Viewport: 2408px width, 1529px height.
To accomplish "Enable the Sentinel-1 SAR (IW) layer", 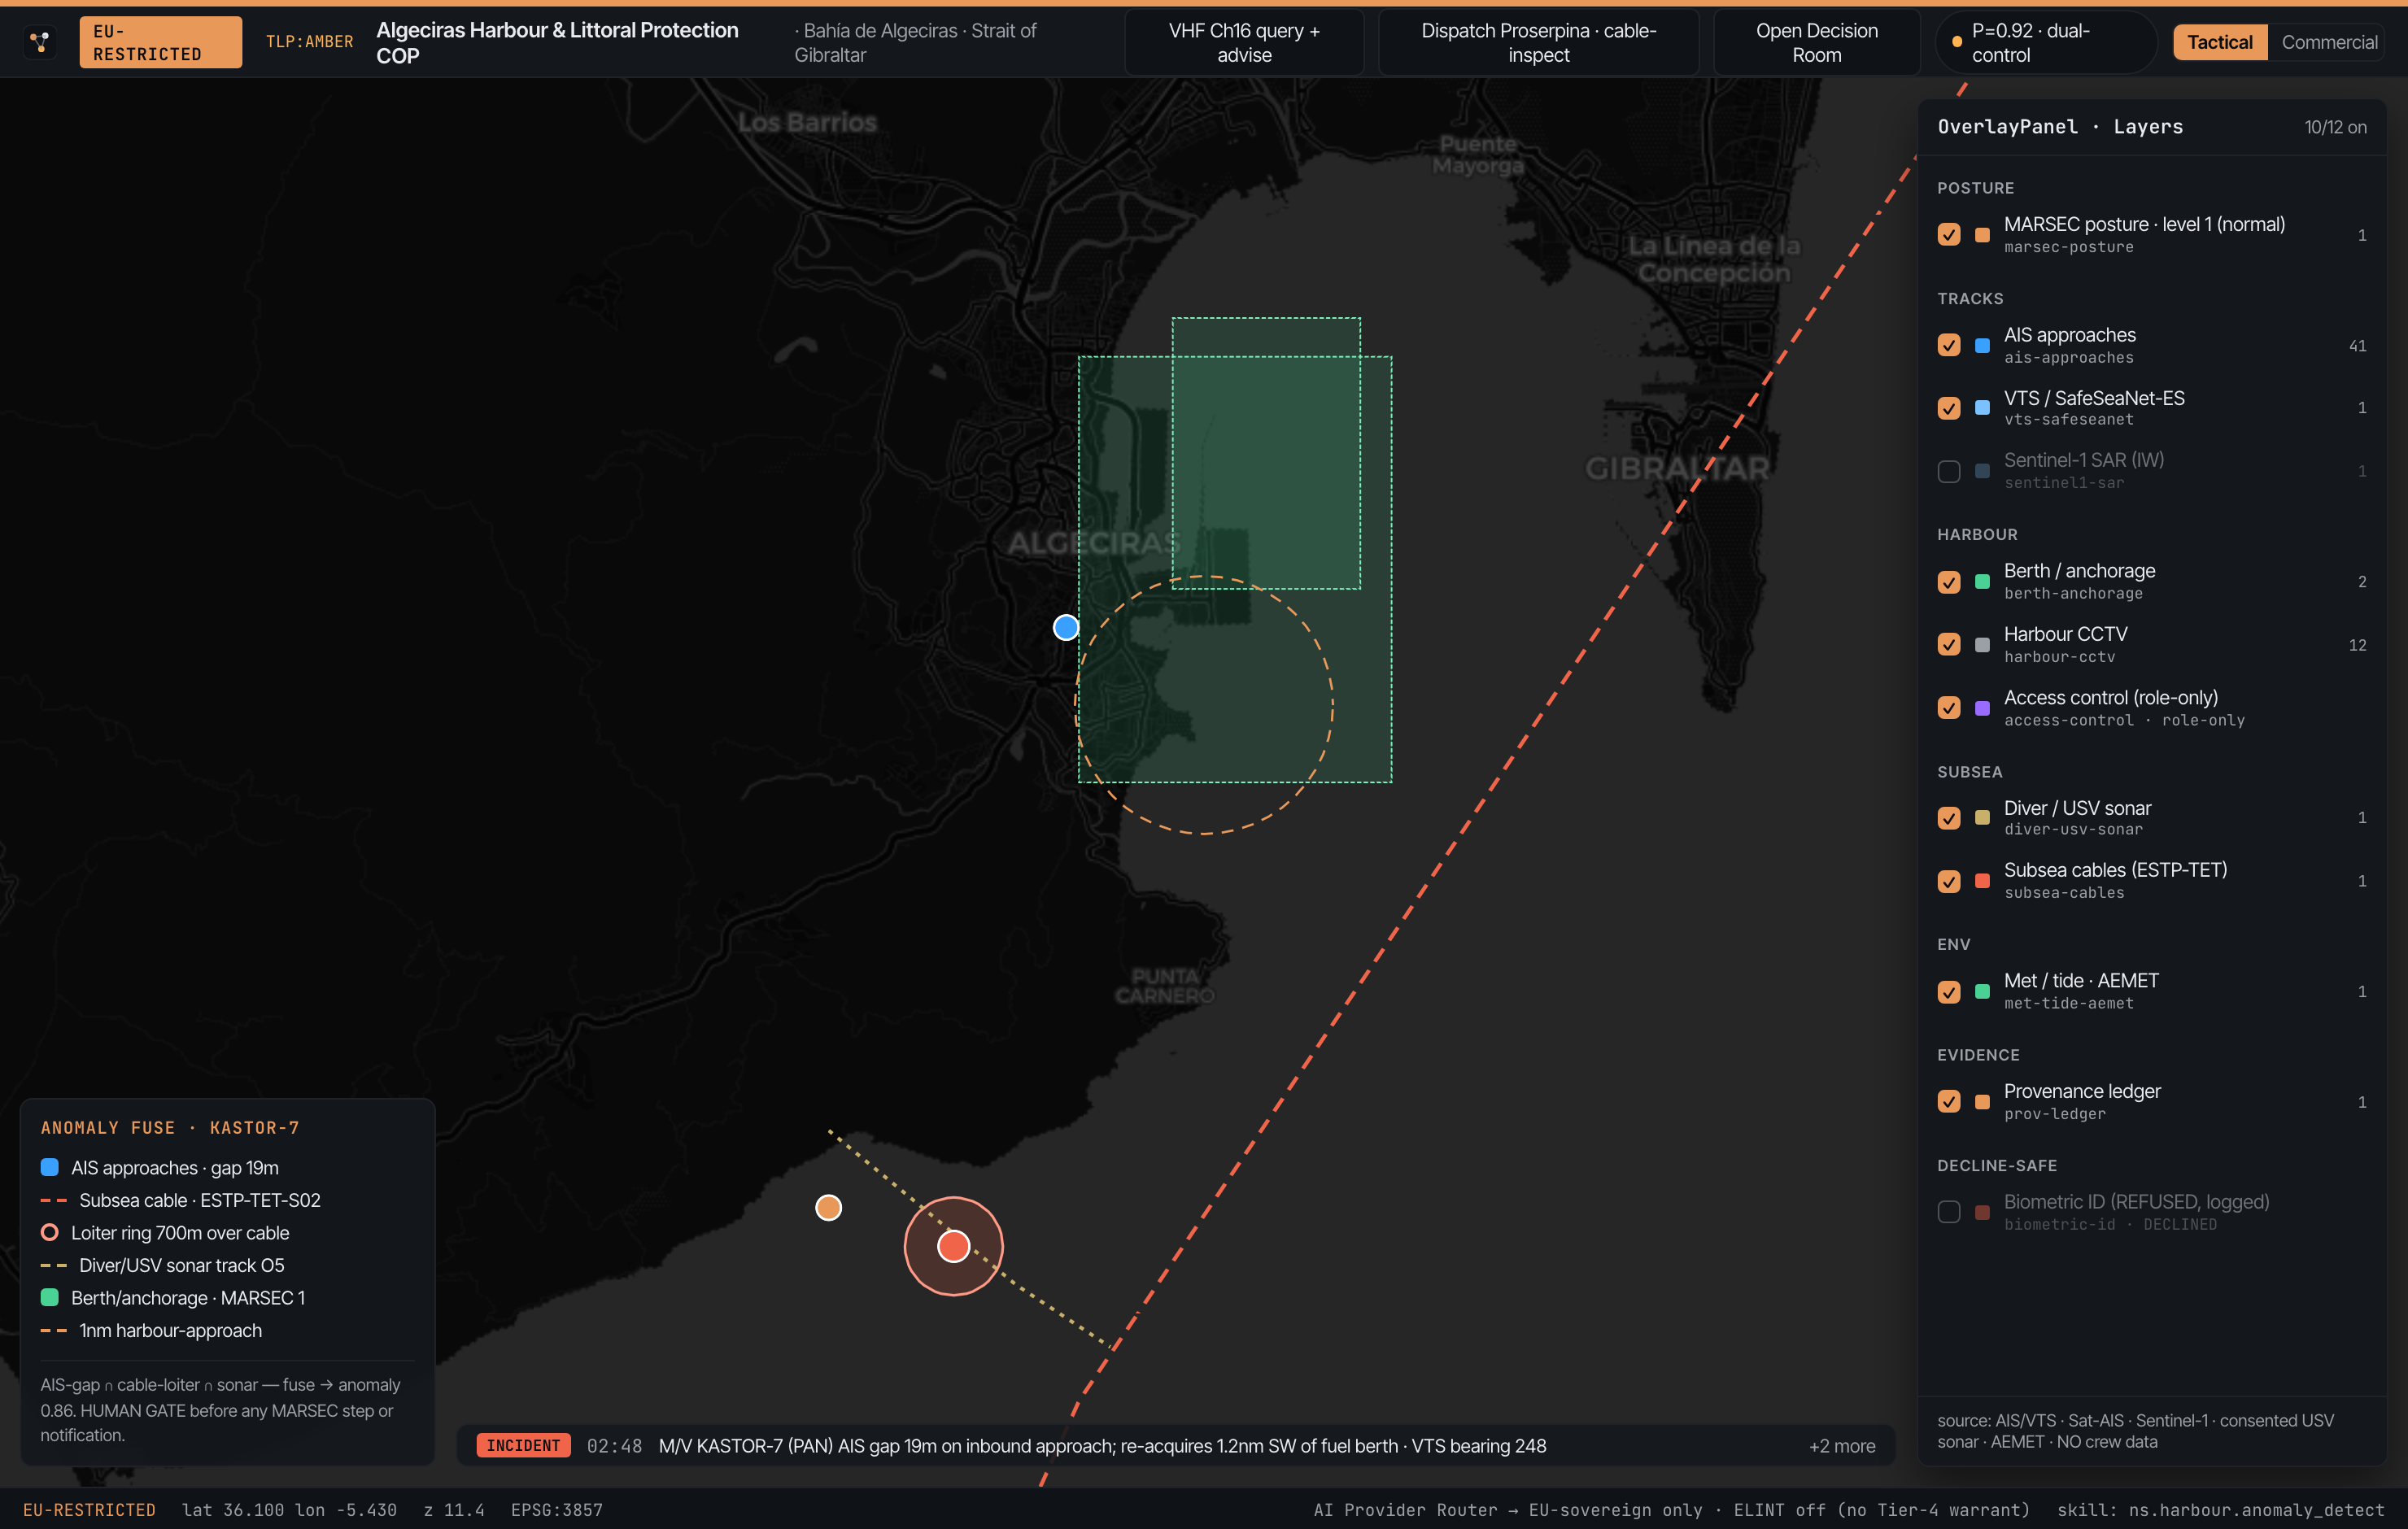I will 1949,471.
